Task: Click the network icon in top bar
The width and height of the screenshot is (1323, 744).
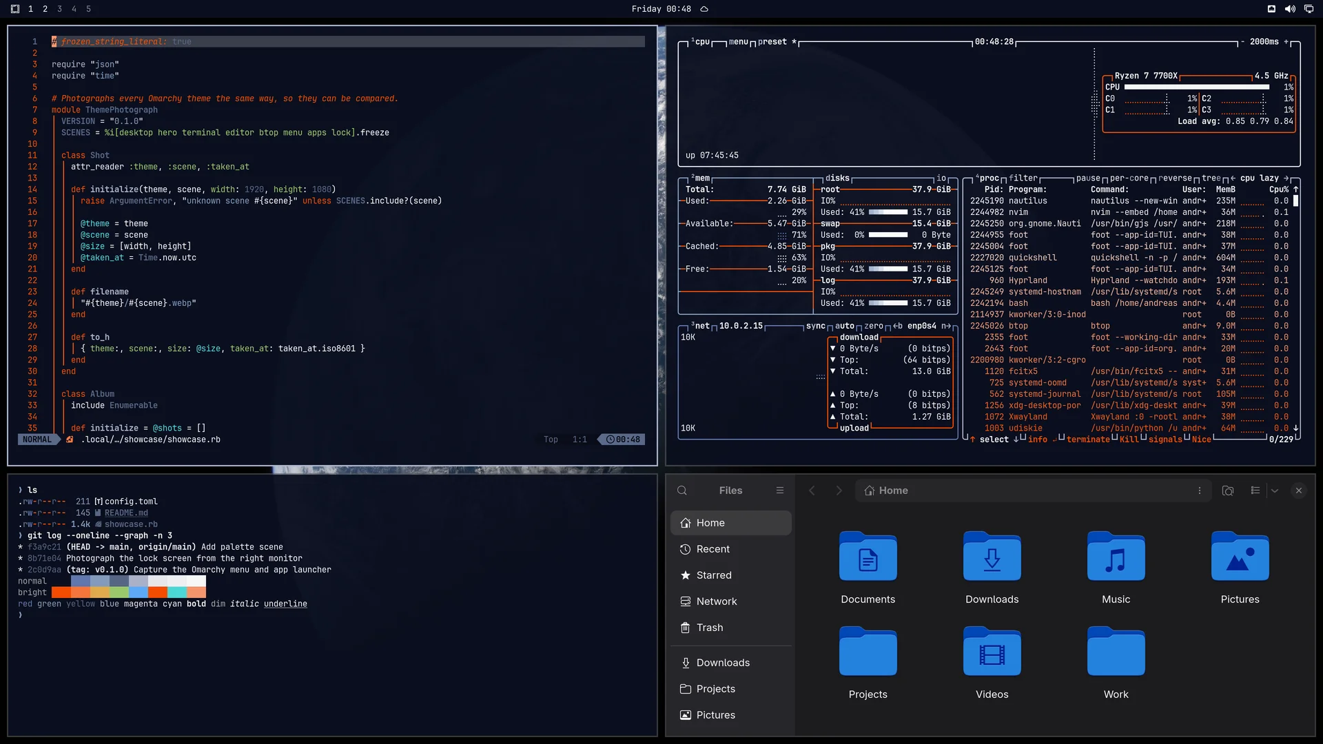Action: click(1271, 9)
